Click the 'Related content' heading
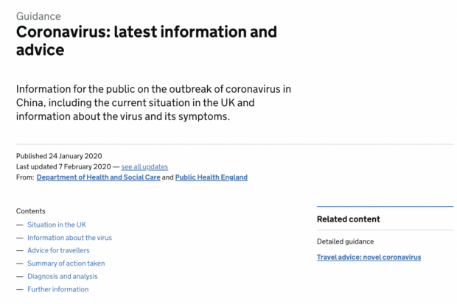The image size is (457, 304). coord(349,219)
